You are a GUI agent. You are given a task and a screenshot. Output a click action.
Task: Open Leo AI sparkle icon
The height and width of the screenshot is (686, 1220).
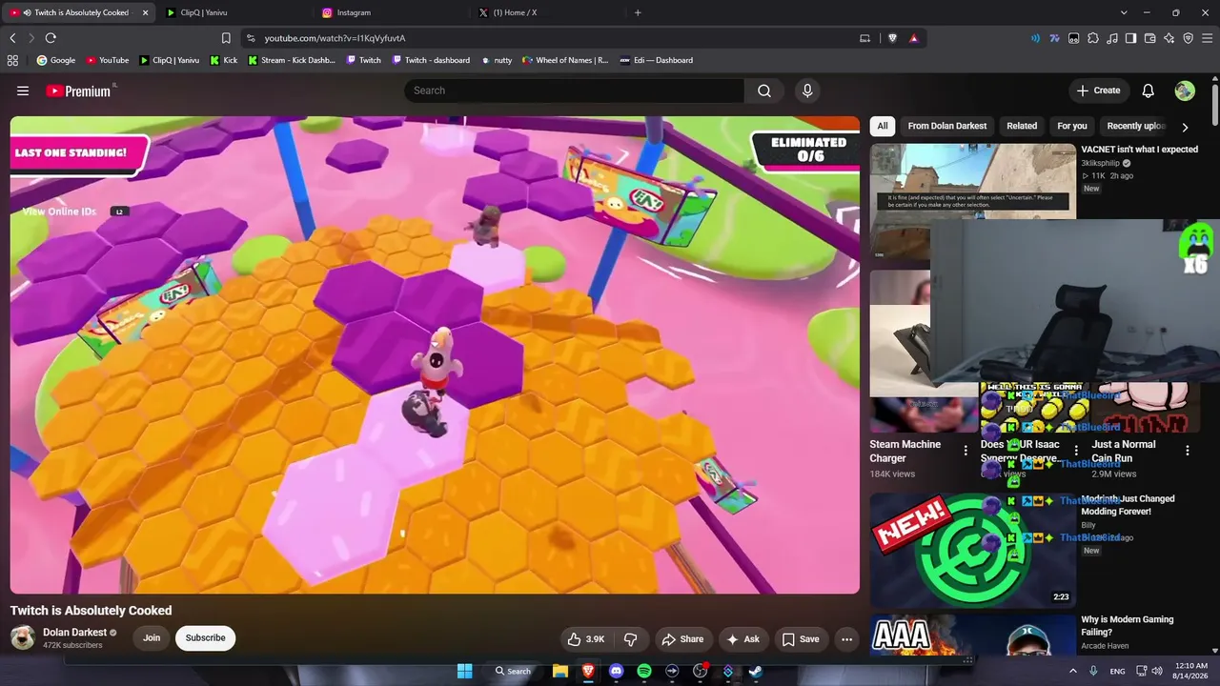pyautogui.click(x=1169, y=38)
